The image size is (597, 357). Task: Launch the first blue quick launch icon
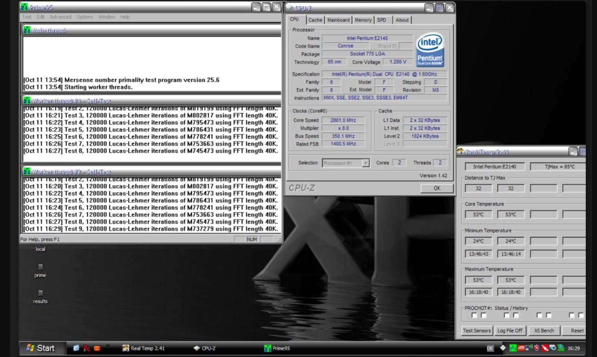[76, 348]
